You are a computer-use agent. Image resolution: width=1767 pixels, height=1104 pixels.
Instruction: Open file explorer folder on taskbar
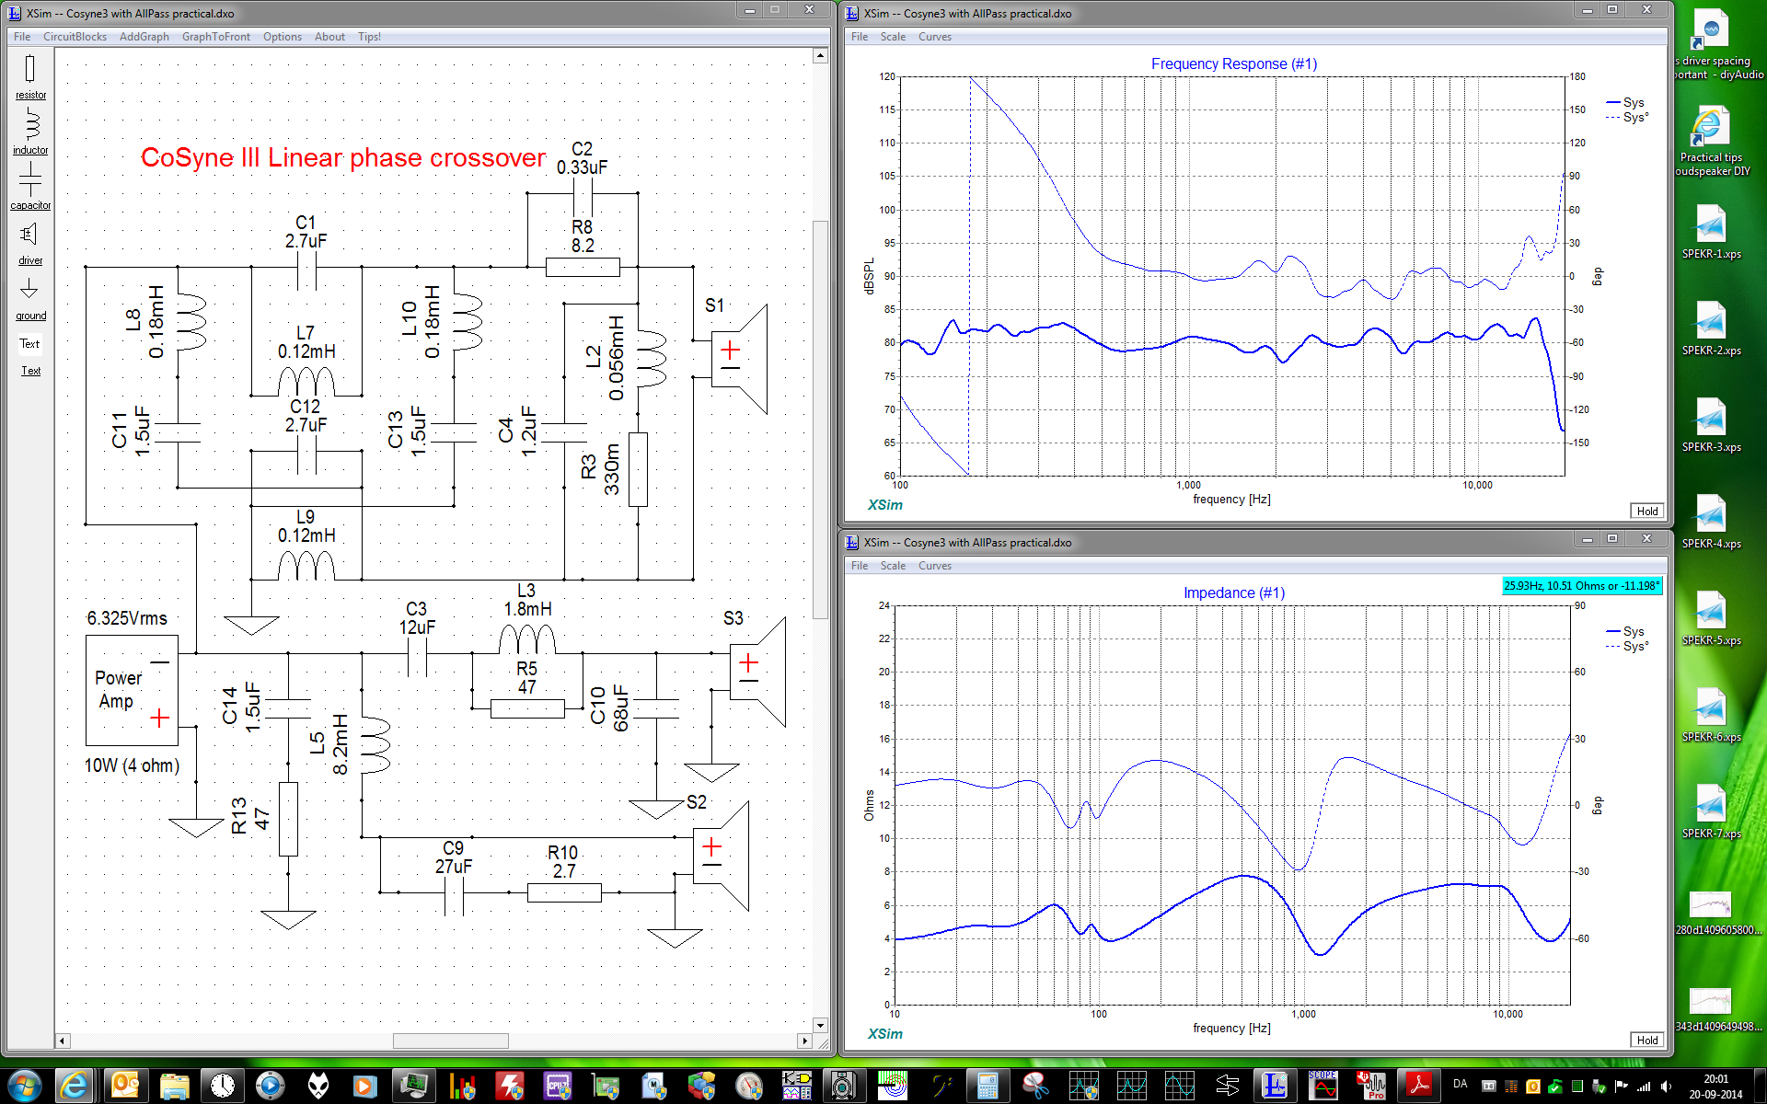[x=174, y=1086]
